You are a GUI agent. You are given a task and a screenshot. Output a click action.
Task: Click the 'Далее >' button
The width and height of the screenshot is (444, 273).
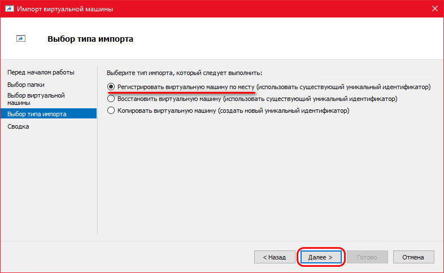(321, 257)
